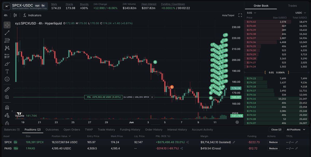Click the SpaceX logo icon
This screenshot has width=311, height=157.
click(6, 6)
